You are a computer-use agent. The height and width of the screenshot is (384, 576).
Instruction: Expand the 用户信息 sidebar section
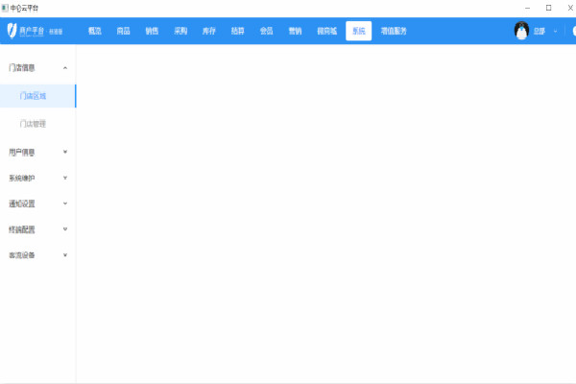tap(64, 152)
